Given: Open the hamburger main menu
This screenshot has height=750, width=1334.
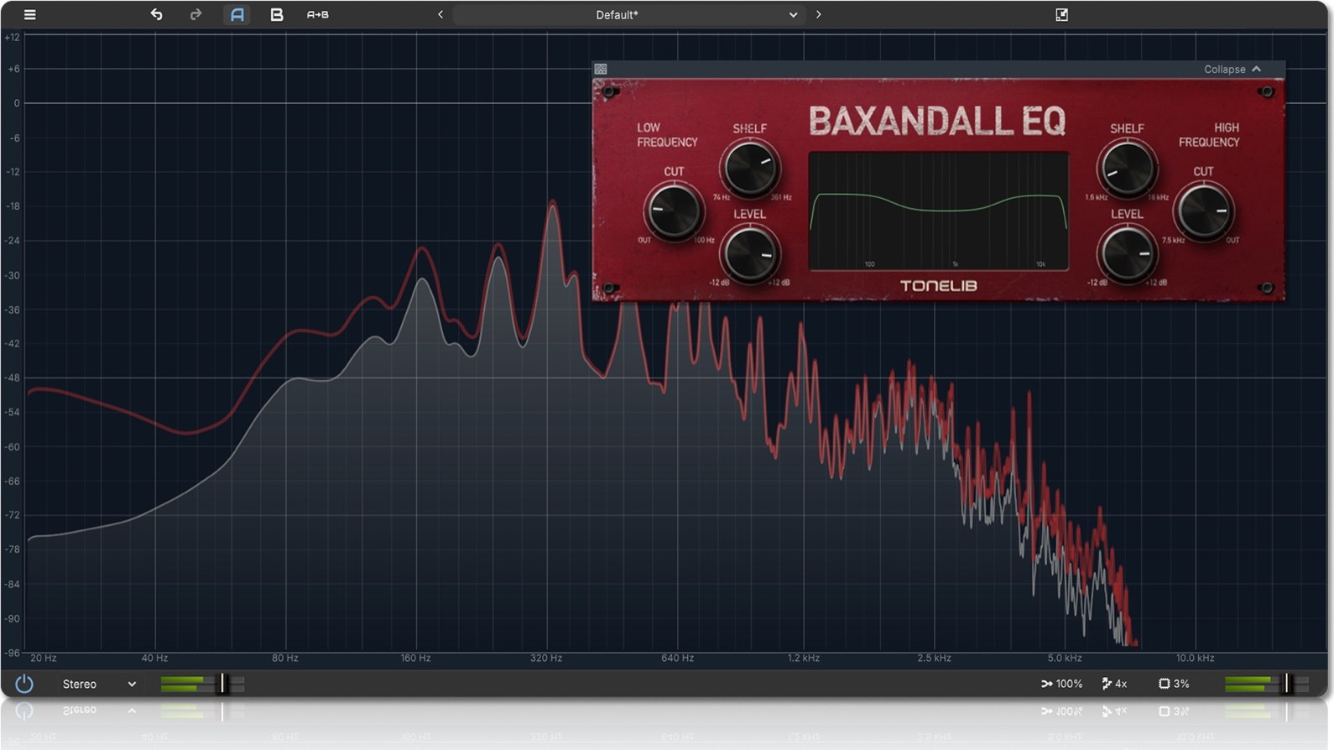Looking at the screenshot, I should click(29, 14).
